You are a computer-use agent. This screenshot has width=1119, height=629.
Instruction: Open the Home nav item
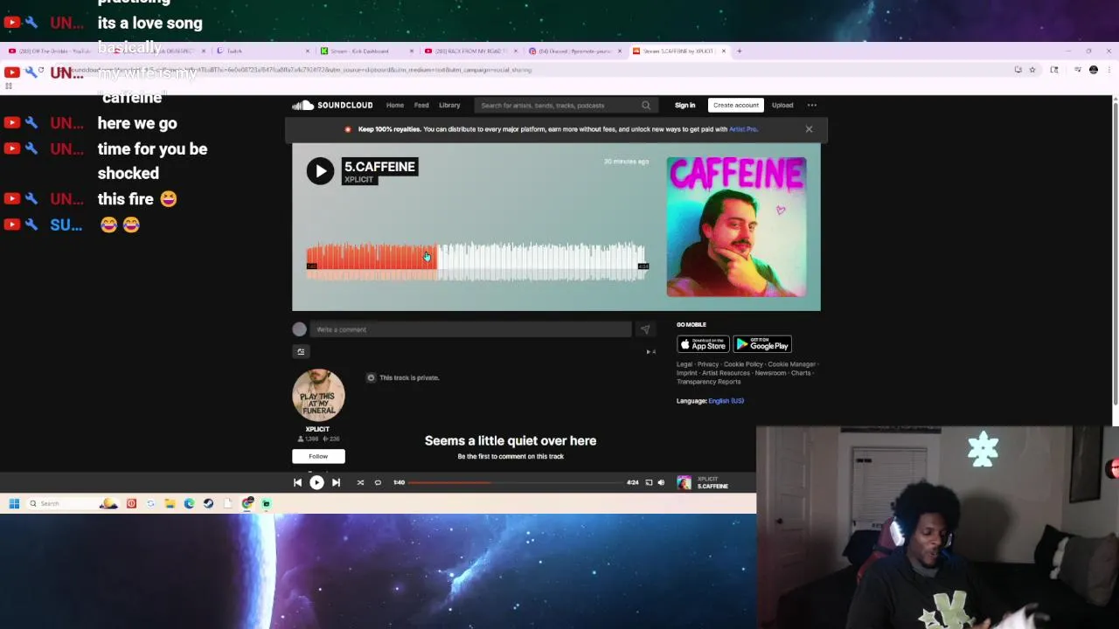point(395,105)
